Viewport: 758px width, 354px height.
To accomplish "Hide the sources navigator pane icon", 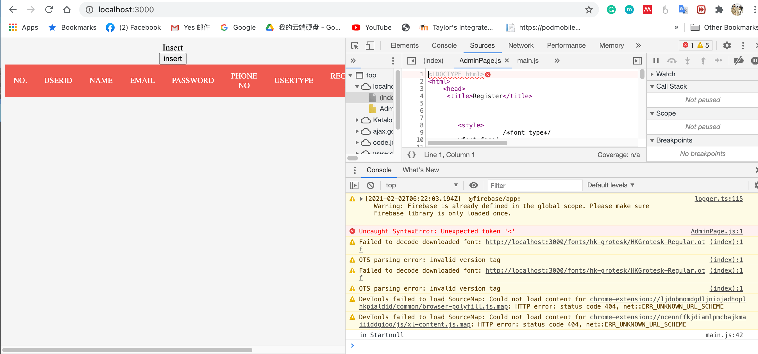I will pos(411,61).
